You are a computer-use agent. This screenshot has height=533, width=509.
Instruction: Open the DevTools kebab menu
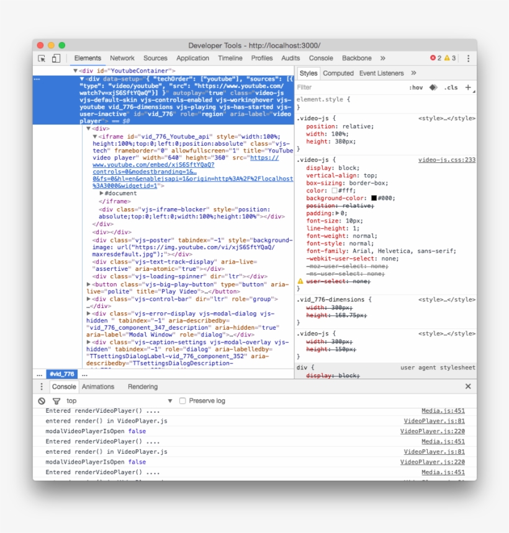[x=468, y=58]
